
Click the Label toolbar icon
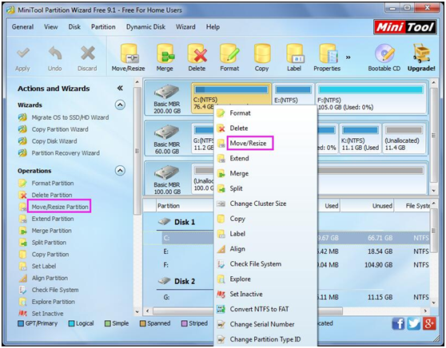click(295, 53)
